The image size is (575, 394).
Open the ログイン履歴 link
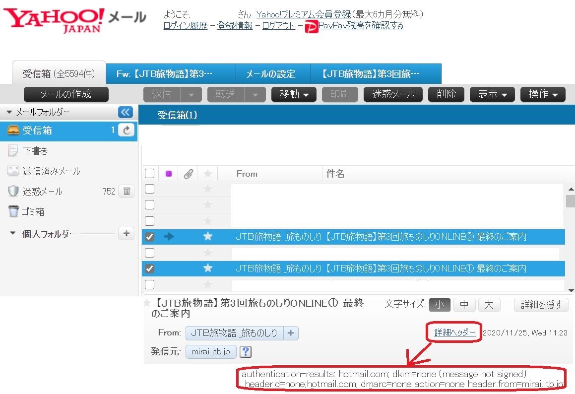pos(185,26)
